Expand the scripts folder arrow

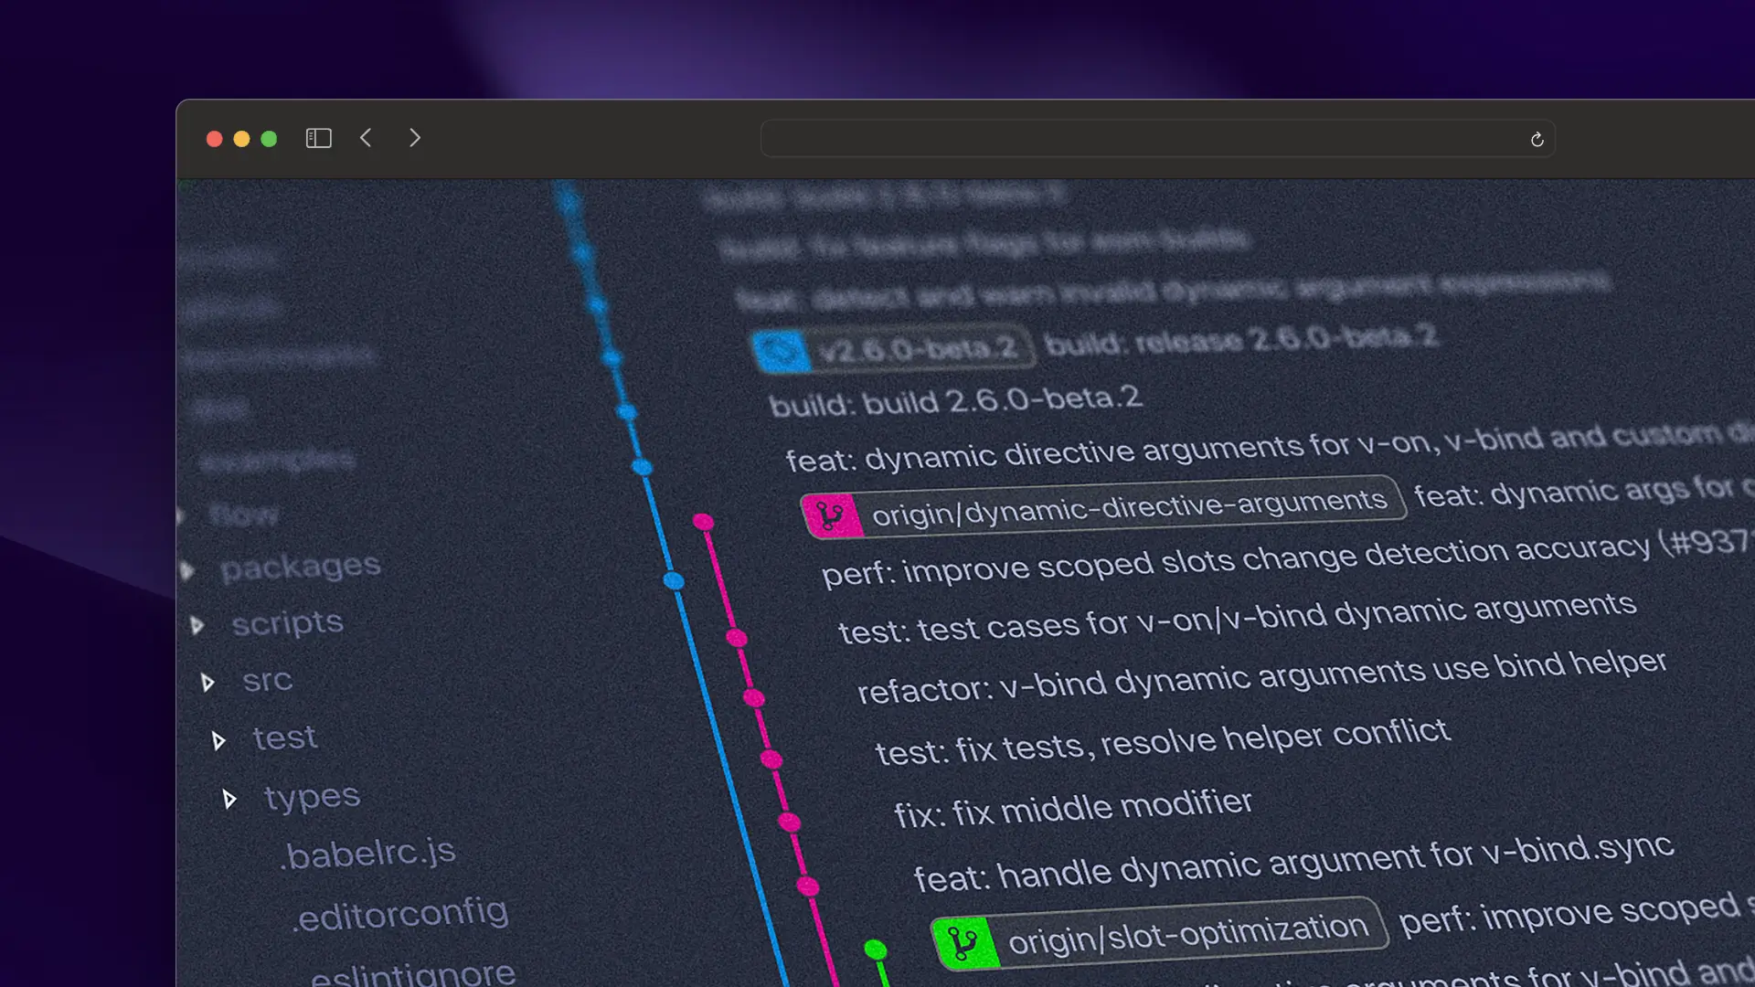pos(197,626)
